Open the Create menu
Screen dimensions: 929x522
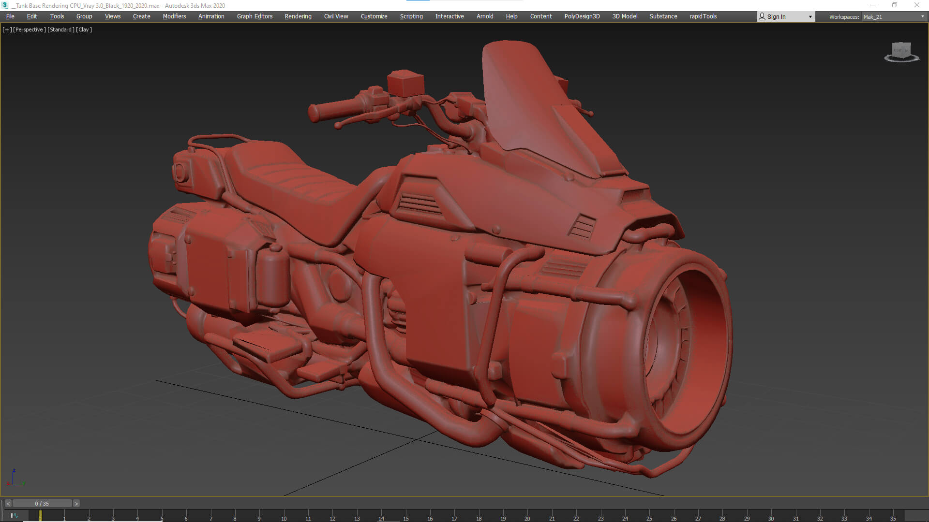[x=141, y=16]
